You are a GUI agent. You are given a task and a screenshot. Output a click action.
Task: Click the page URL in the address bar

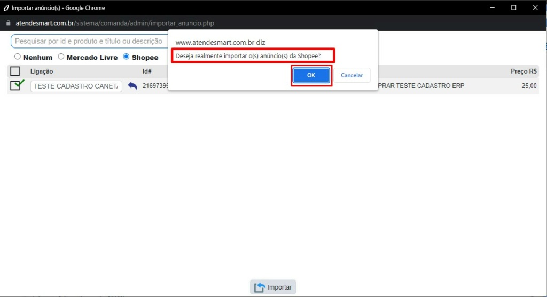pyautogui.click(x=115, y=23)
